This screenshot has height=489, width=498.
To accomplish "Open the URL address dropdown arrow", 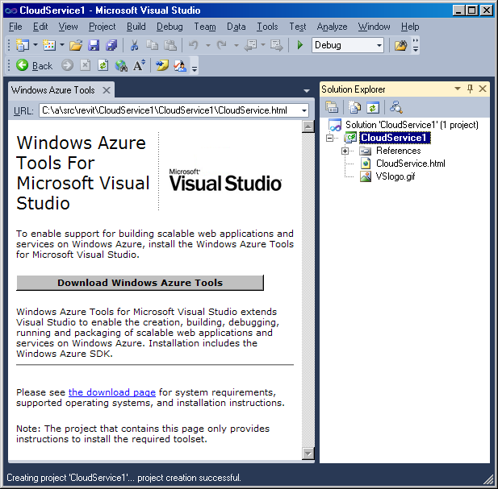I will (303, 110).
